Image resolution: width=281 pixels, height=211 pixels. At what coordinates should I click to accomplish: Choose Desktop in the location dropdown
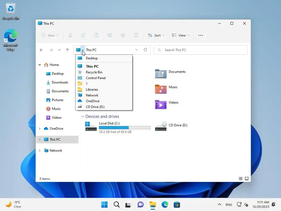(104, 58)
